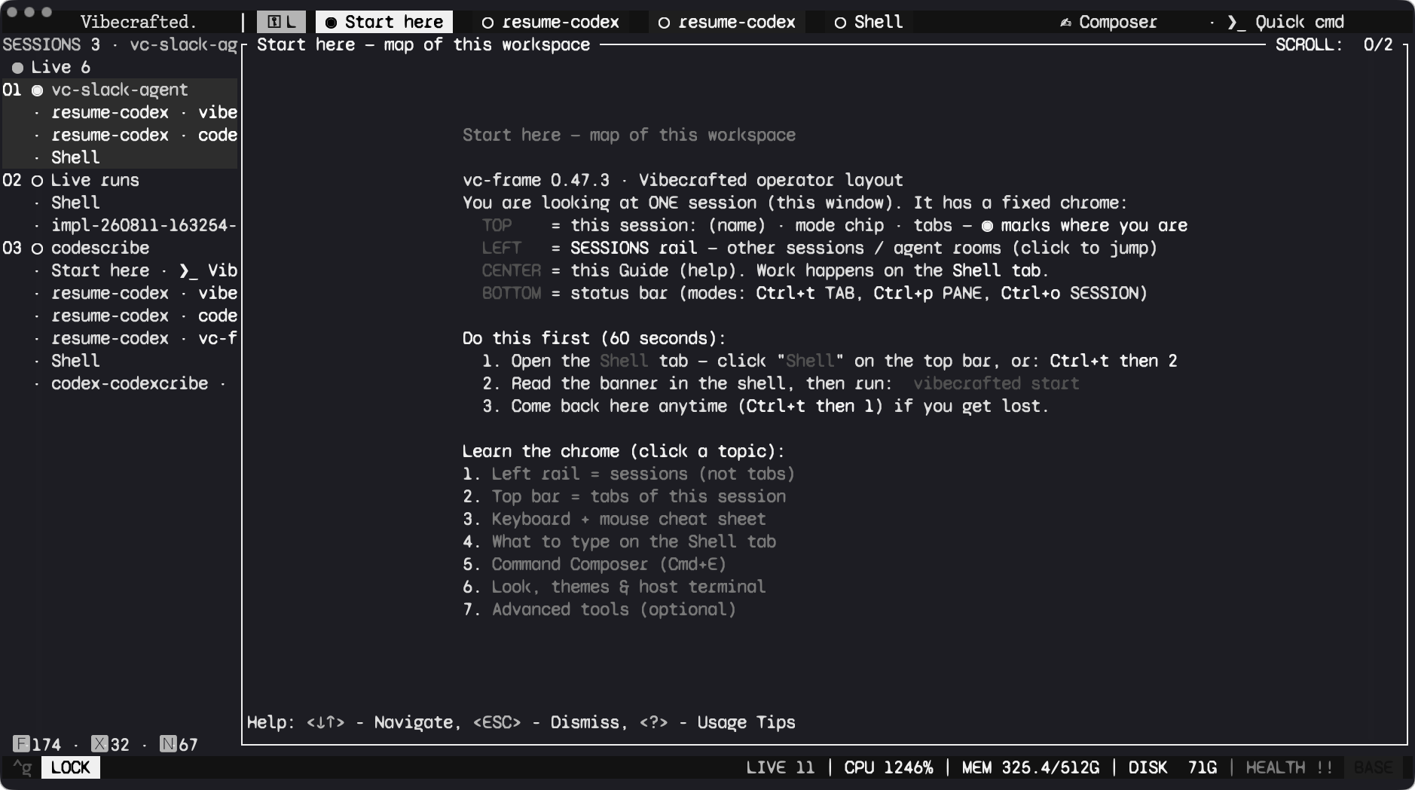Open the resume-codex tab beside Start here

(551, 22)
